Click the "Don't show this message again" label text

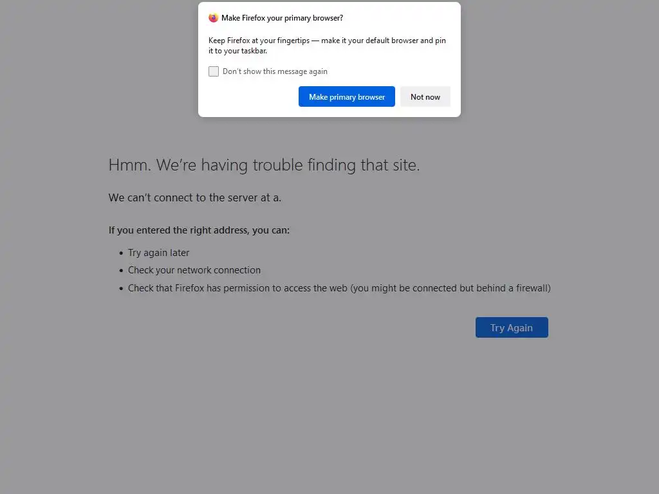click(x=275, y=71)
